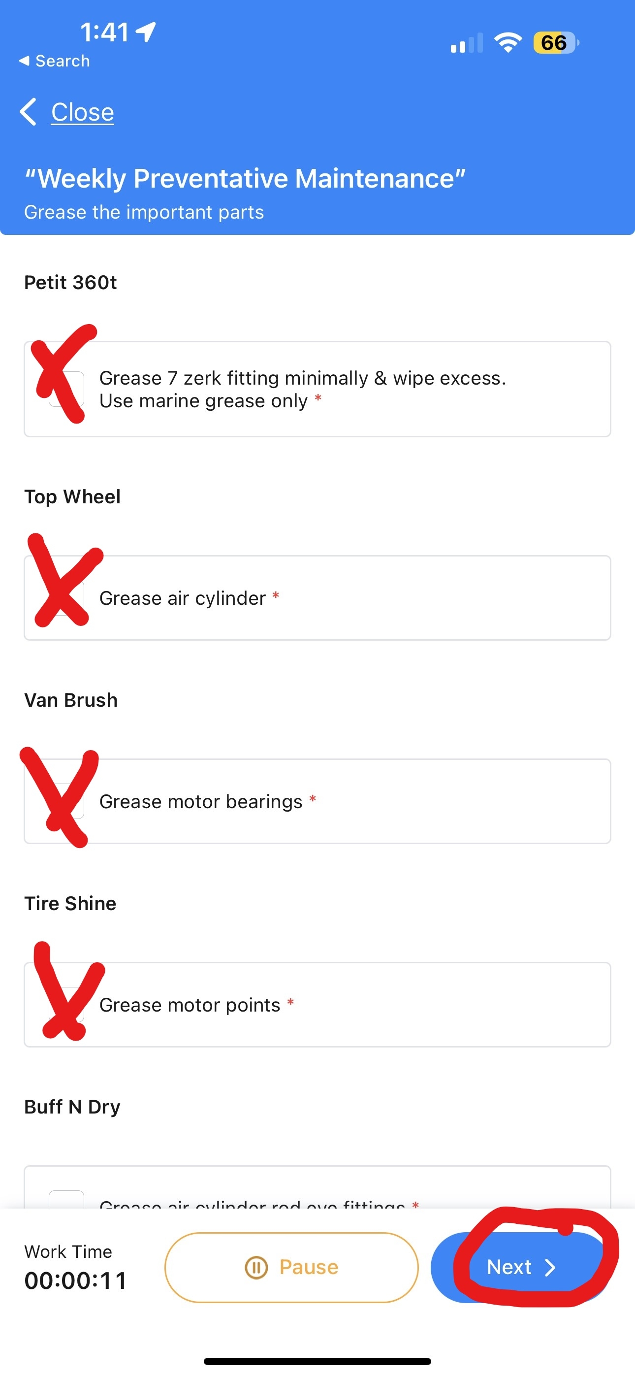Tap the Search back-to-app breadcrumb

(x=55, y=61)
